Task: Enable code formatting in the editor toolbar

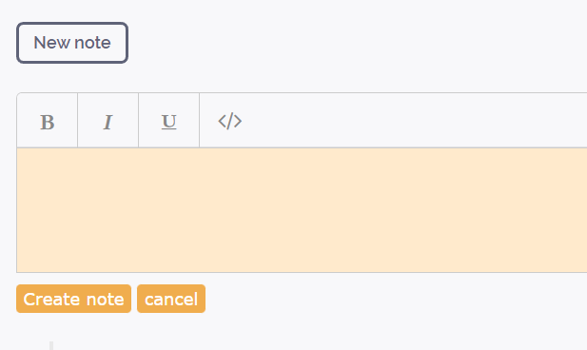Action: point(230,121)
